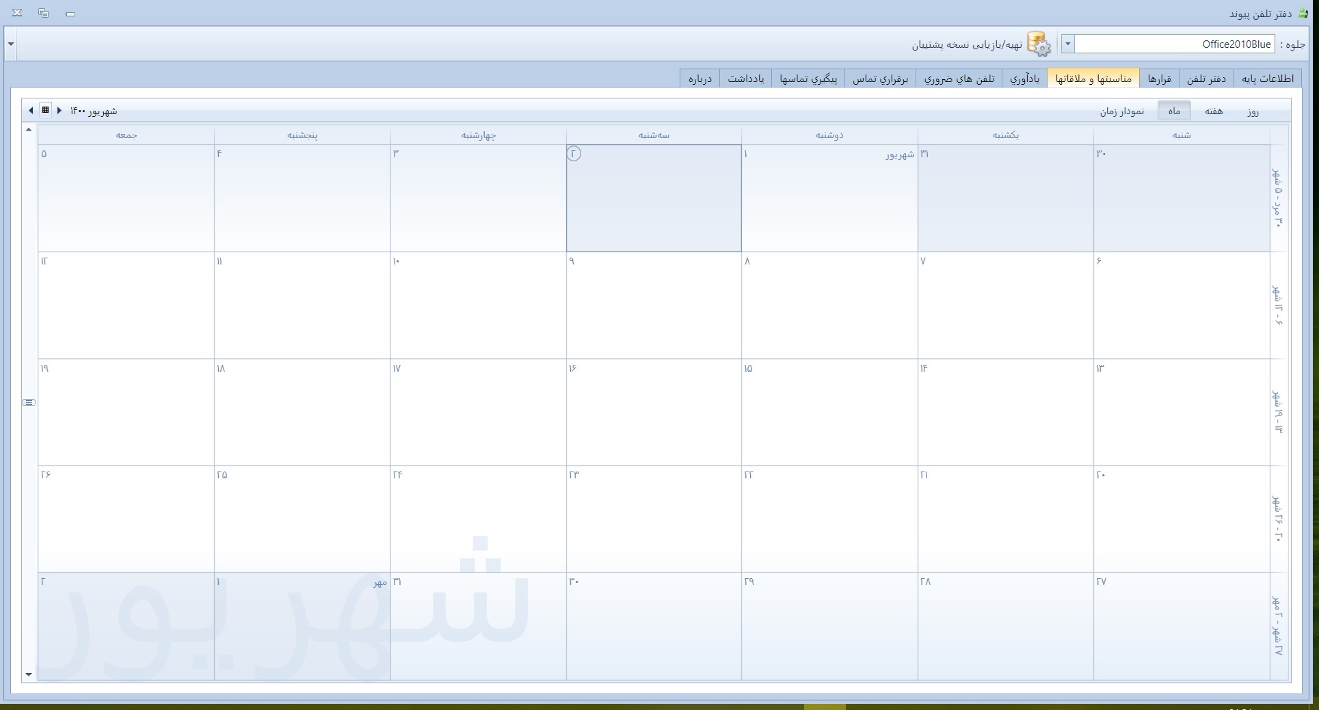This screenshot has height=710, width=1319.
Task: Click the go-to-today calendar icon
Action: pos(45,109)
